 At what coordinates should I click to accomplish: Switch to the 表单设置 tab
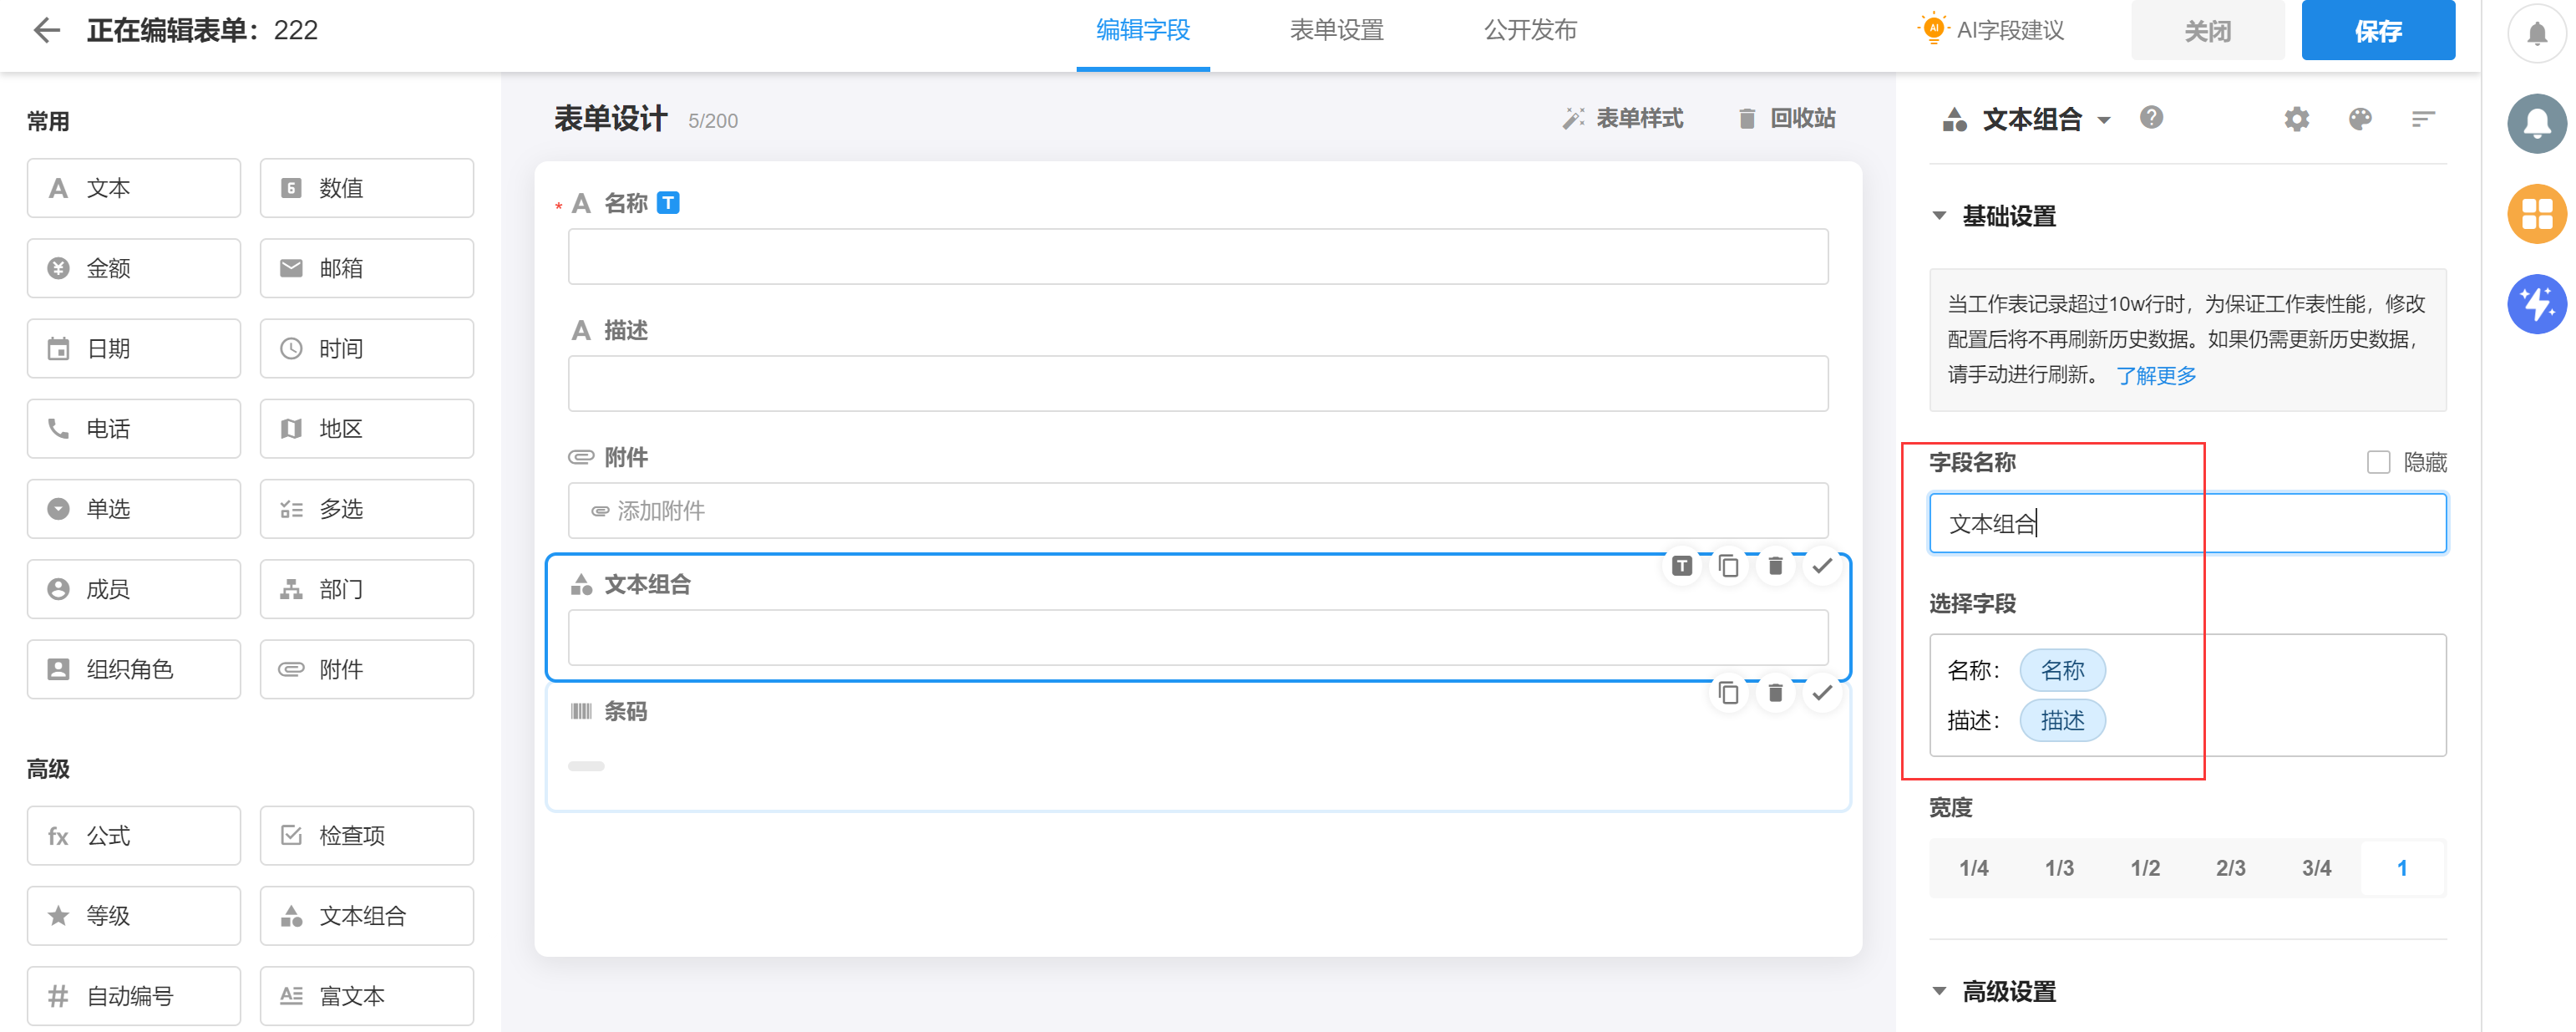pyautogui.click(x=1336, y=30)
